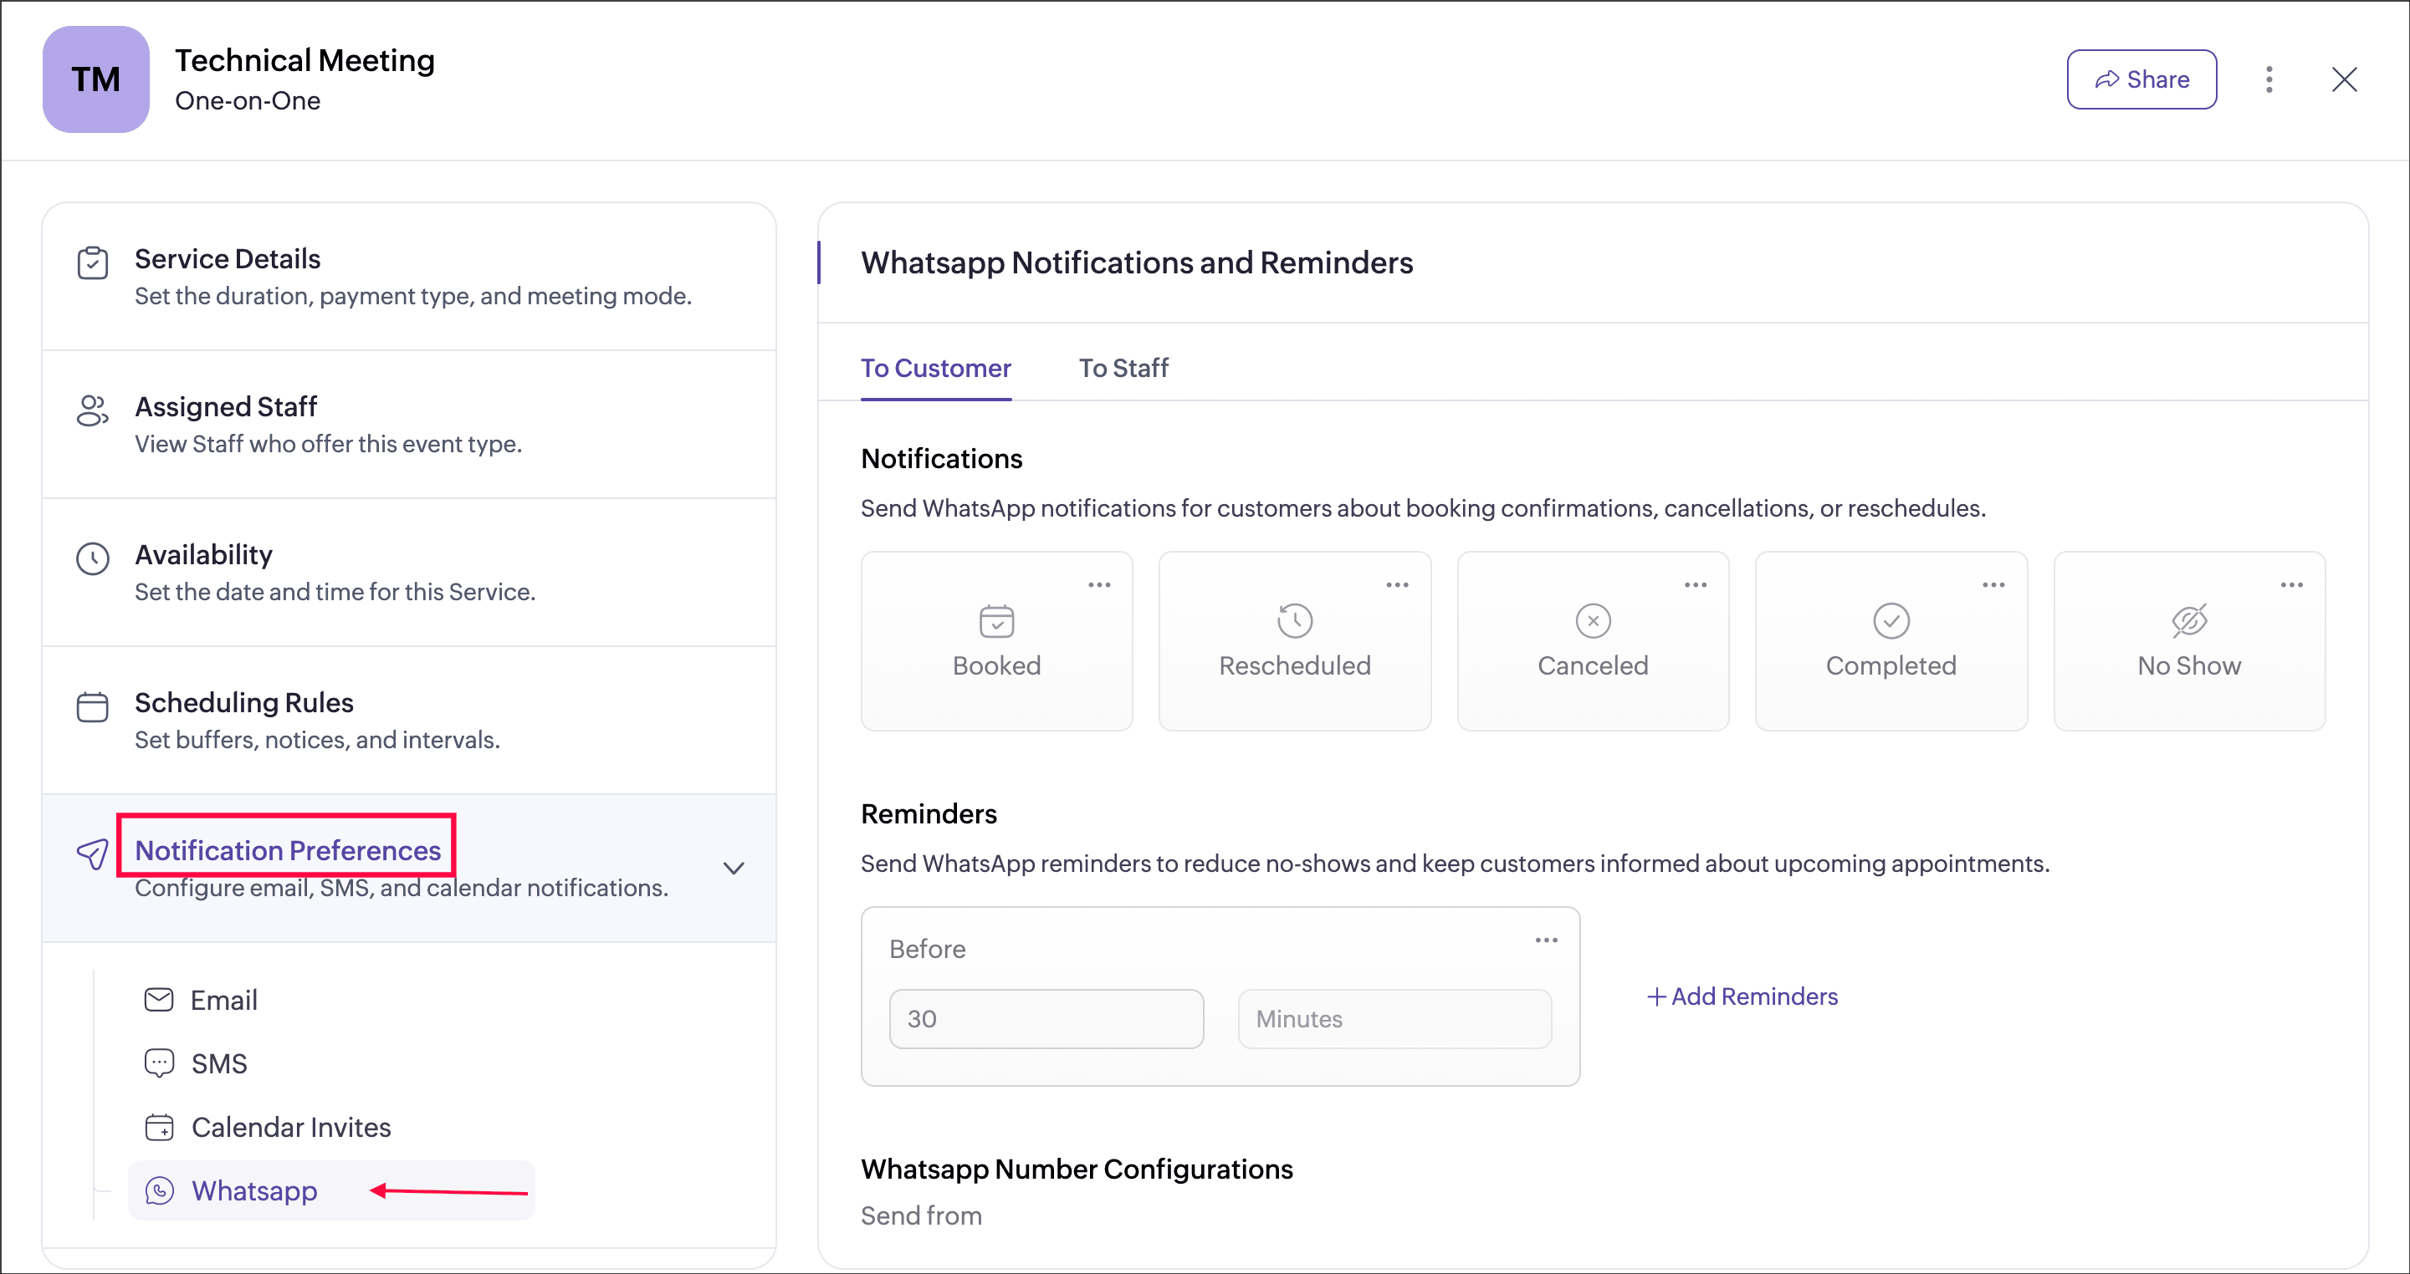The image size is (2410, 1274).
Task: Open the SMS notification settings
Action: pyautogui.click(x=219, y=1063)
